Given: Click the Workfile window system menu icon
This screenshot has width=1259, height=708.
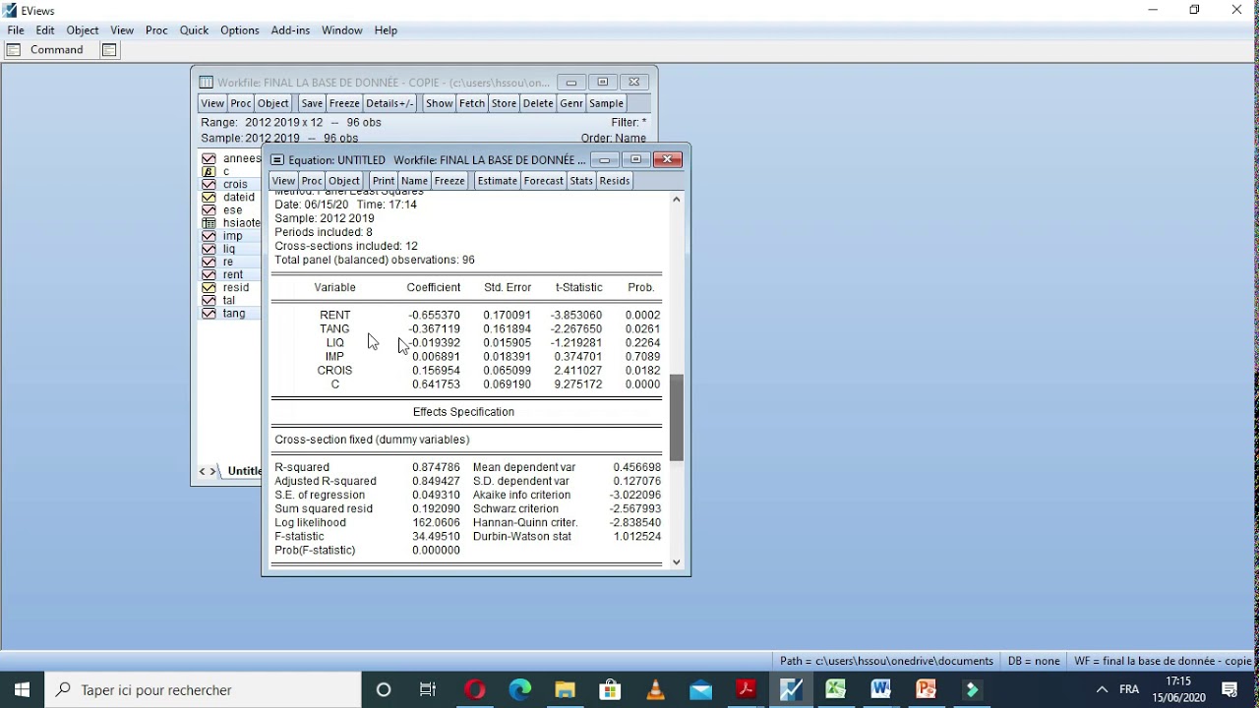Looking at the screenshot, I should tap(207, 83).
